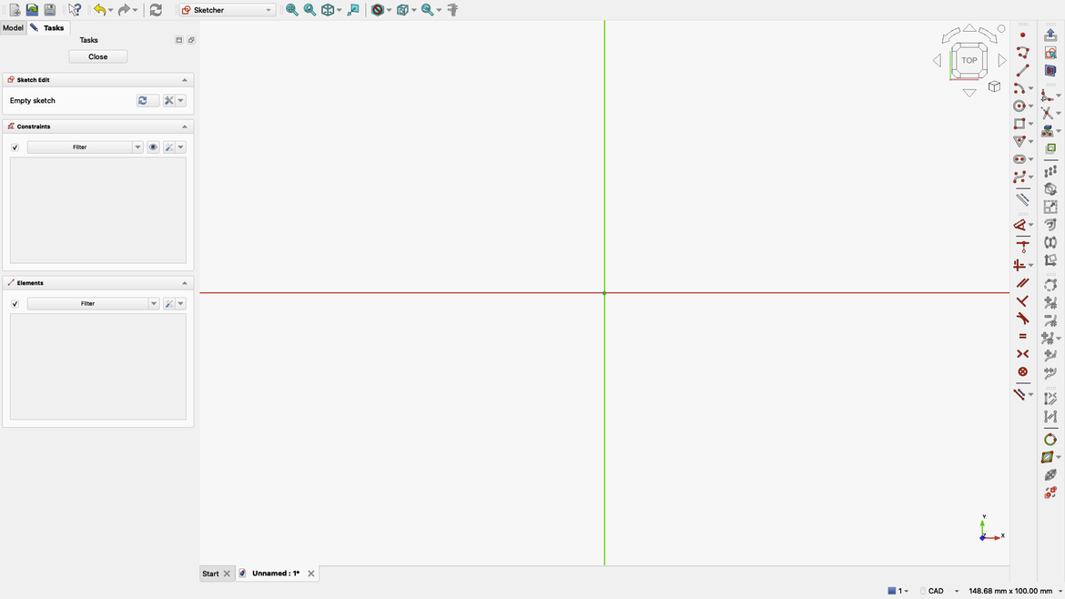
Task: Select the Create circle tool
Action: coord(1022,104)
